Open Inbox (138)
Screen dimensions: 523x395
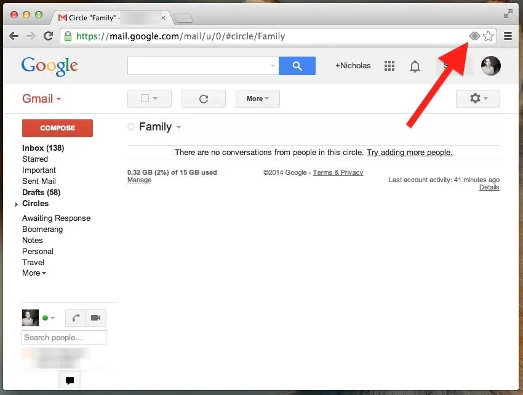[43, 148]
